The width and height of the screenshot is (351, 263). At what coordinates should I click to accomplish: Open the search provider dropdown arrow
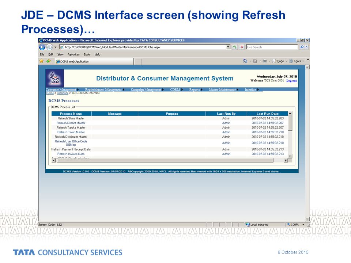[306, 47]
